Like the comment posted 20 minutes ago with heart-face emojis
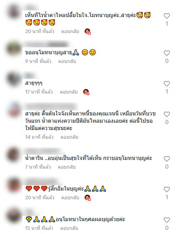The height and width of the screenshot is (234, 179). (x=167, y=16)
